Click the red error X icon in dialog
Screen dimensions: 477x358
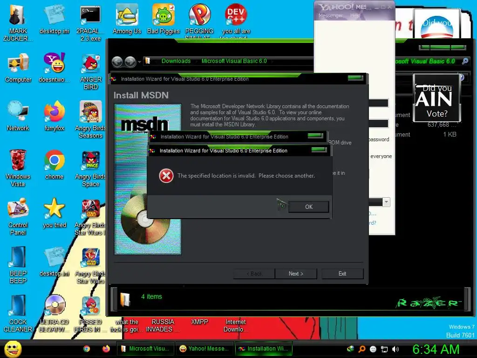click(166, 176)
